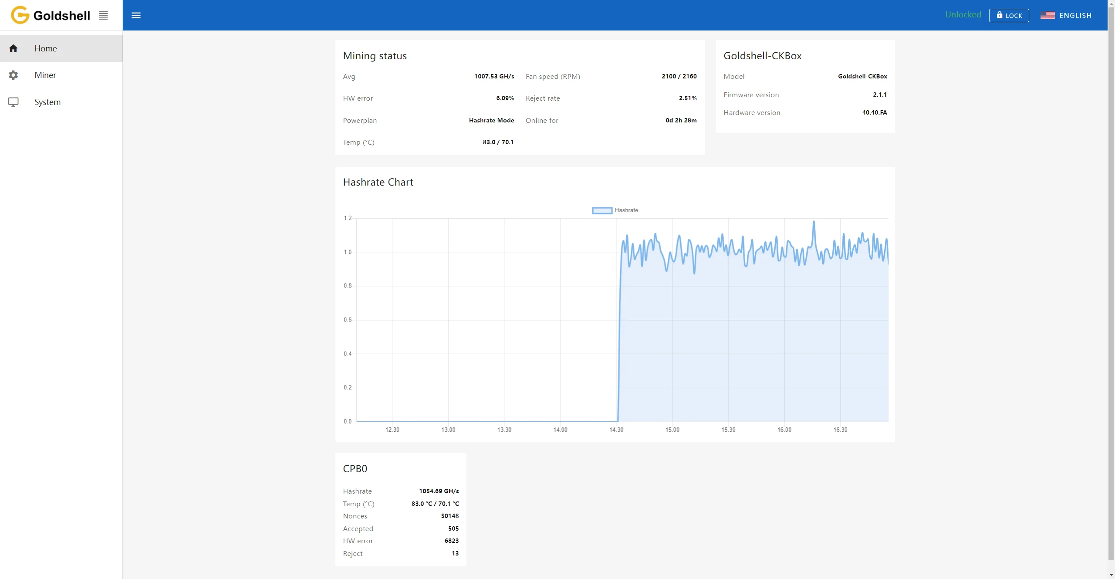Select the Home menu item
The width and height of the screenshot is (1115, 579).
point(46,48)
